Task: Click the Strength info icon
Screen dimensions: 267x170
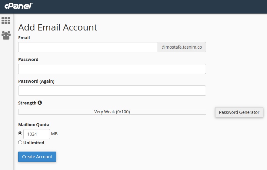Action: (x=40, y=103)
